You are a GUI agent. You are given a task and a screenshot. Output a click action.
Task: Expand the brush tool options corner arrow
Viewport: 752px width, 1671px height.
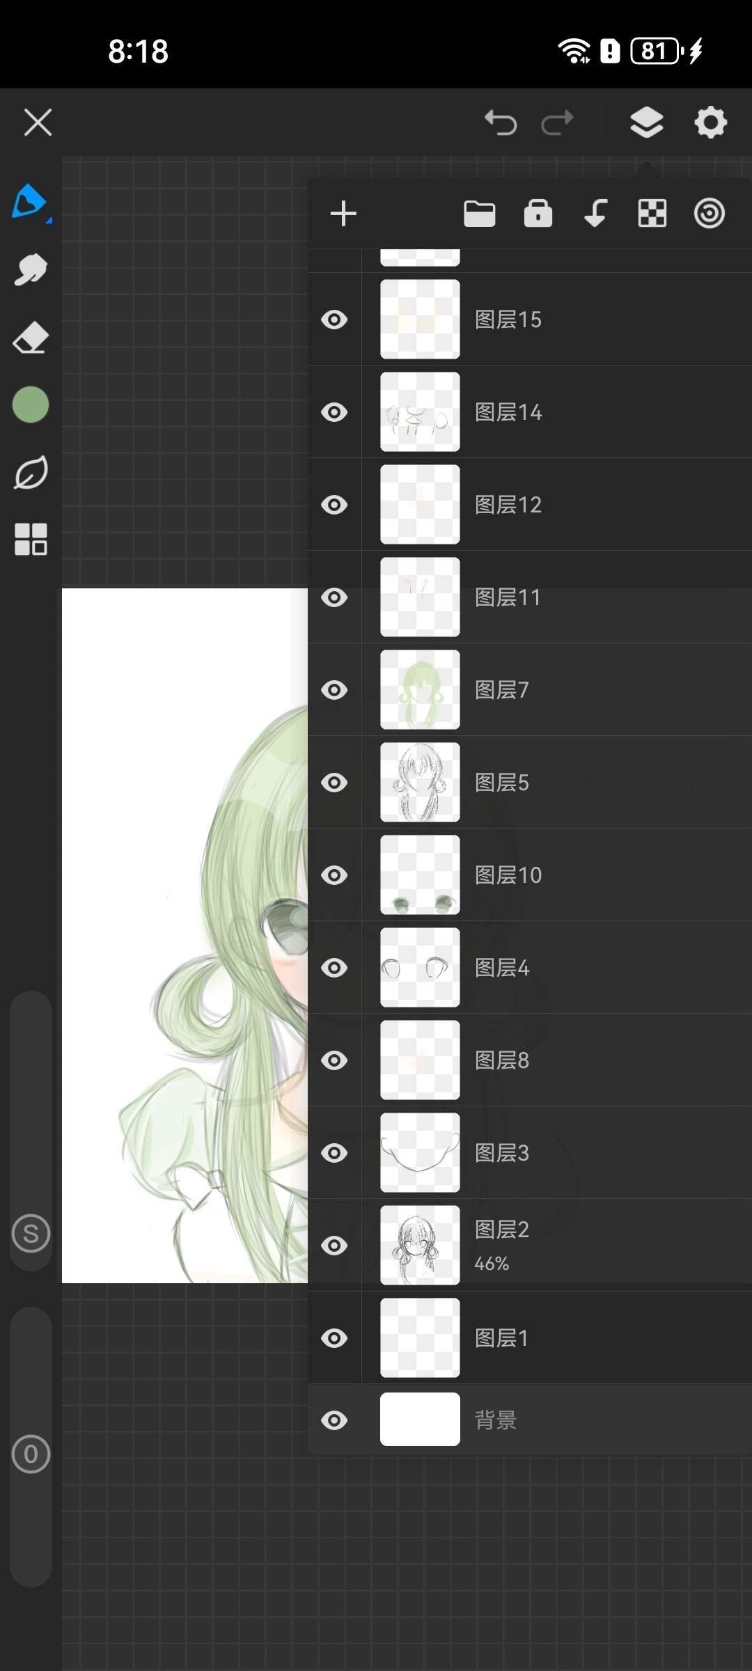pyautogui.click(x=49, y=221)
